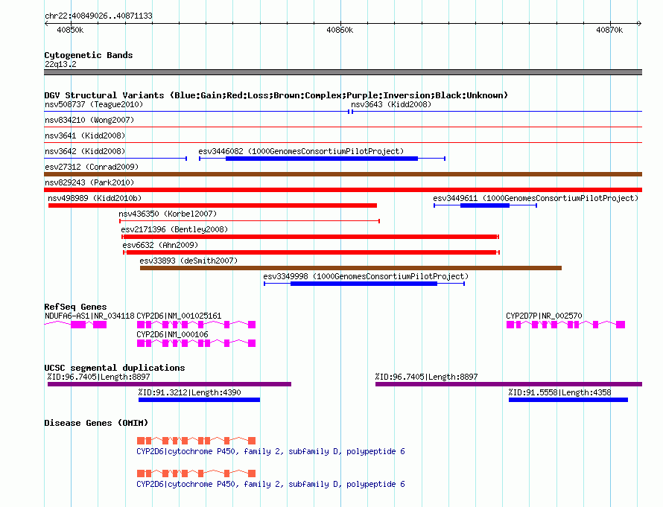Click esv3449611 blue gain bar
Viewport: 663px width, 507px height.
[485, 205]
